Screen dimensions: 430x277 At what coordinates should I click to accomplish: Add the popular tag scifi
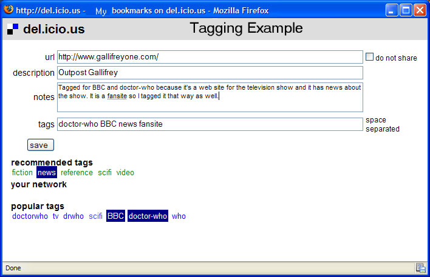coord(95,216)
